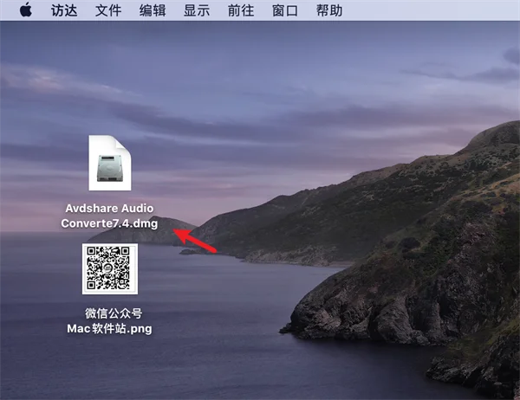Open the 编辑 menu

[x=153, y=10]
